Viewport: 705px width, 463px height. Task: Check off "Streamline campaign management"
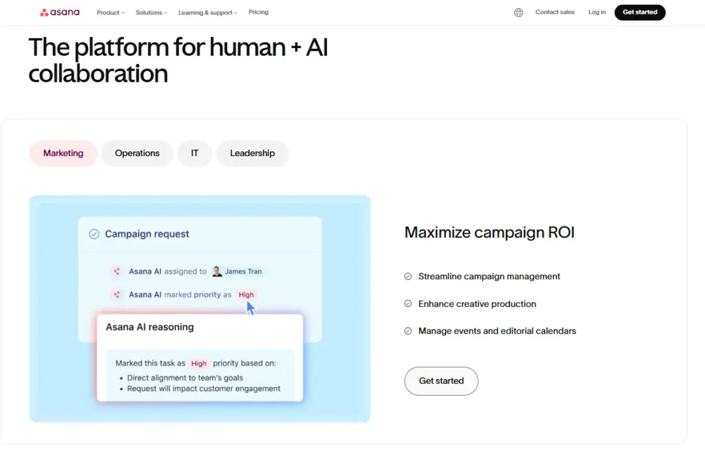408,276
